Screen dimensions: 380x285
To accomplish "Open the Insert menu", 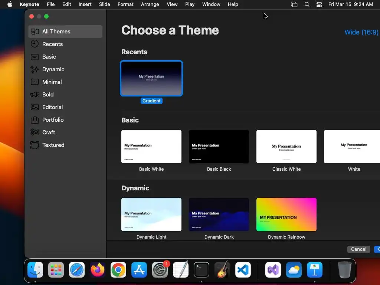I will [85, 4].
